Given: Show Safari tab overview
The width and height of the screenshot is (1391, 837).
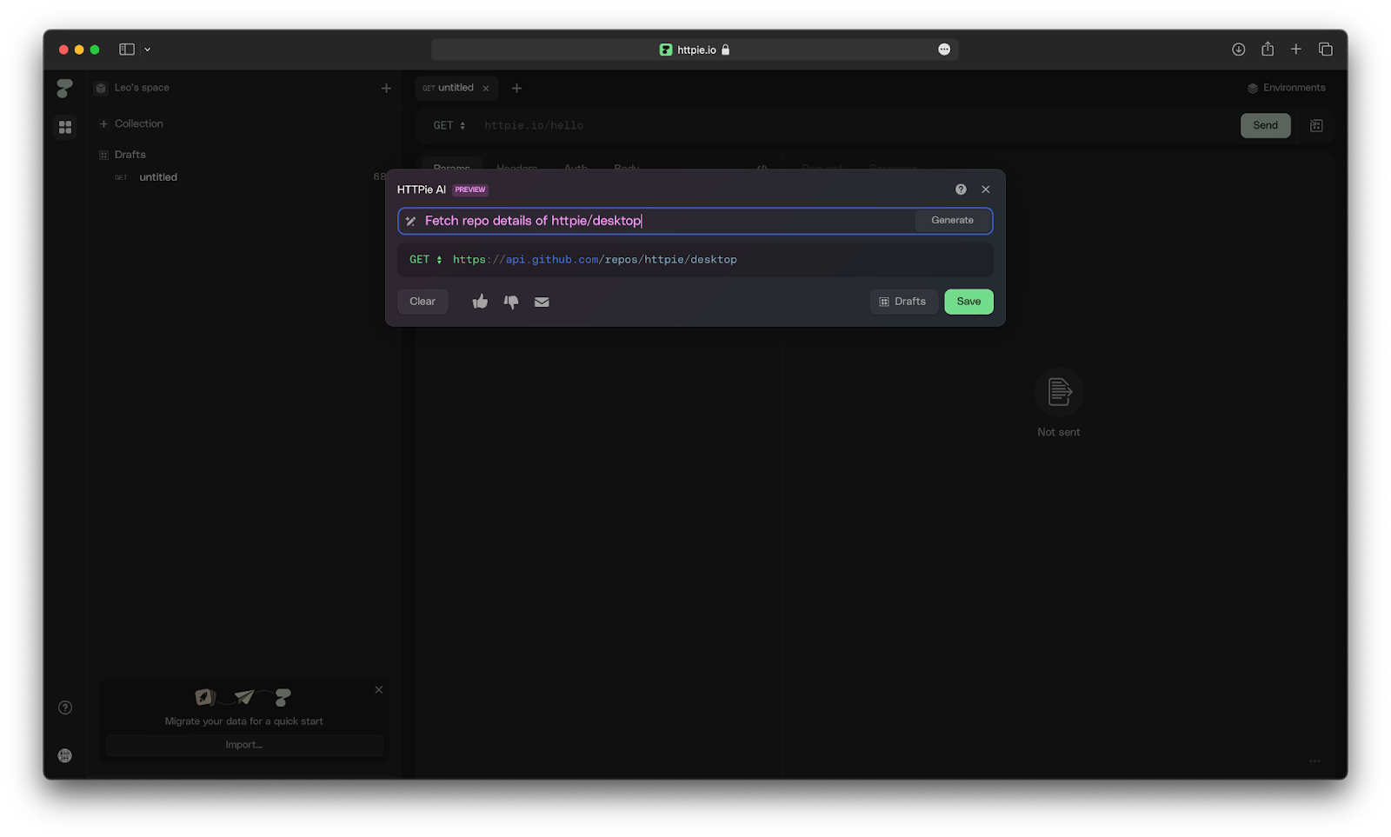Looking at the screenshot, I should pyautogui.click(x=1326, y=50).
